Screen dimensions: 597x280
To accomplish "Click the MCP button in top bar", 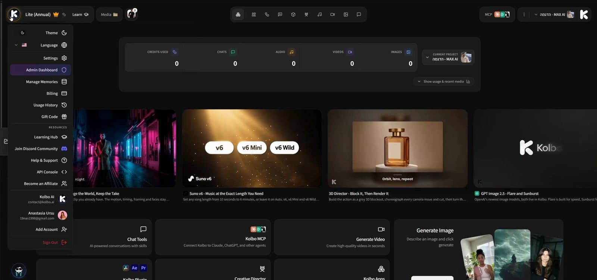I will (x=497, y=15).
